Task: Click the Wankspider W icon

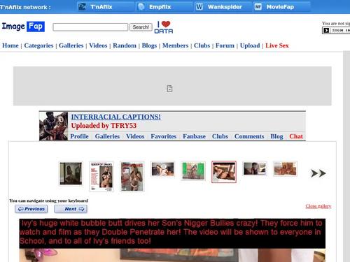Action: tap(199, 7)
